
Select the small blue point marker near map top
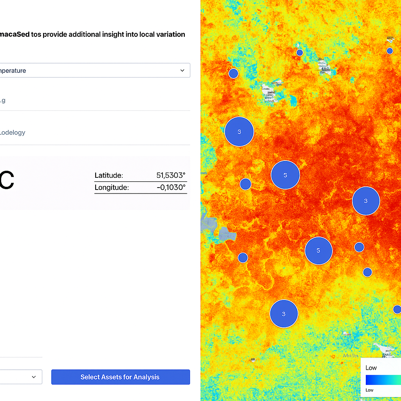click(x=300, y=52)
